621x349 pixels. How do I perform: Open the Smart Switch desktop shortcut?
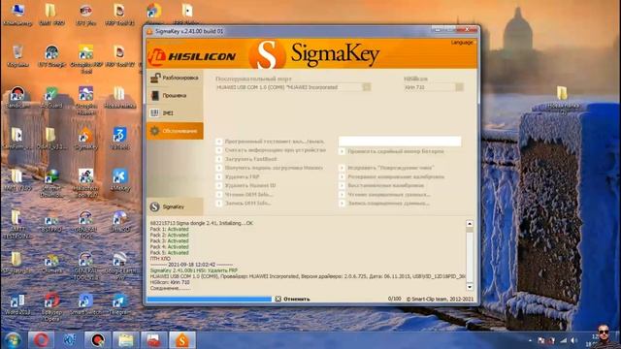click(85, 304)
